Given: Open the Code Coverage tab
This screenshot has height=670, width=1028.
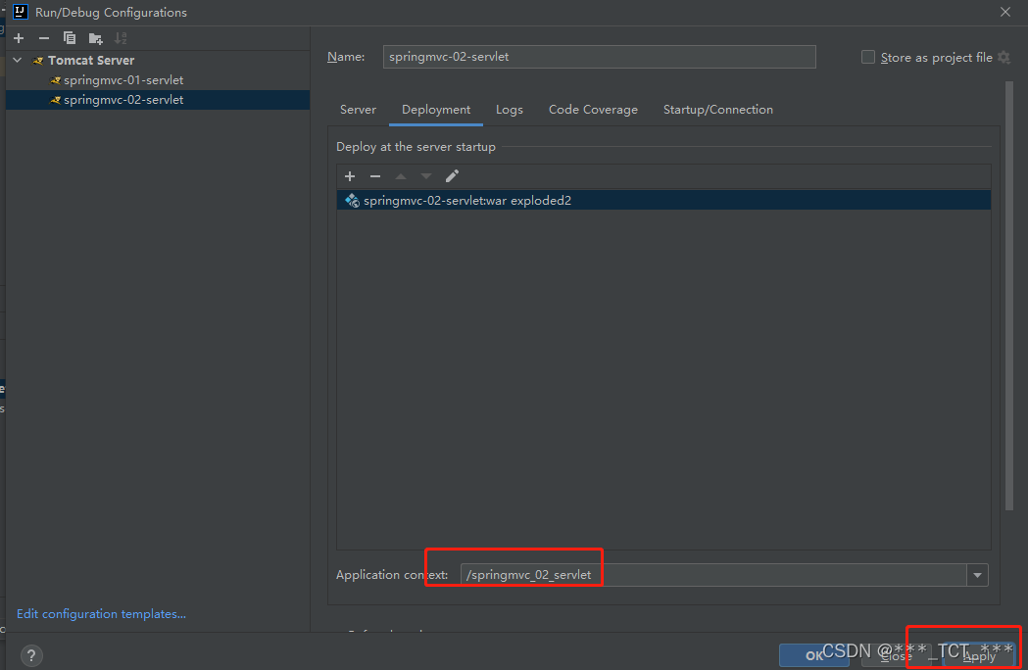Looking at the screenshot, I should click(x=593, y=110).
